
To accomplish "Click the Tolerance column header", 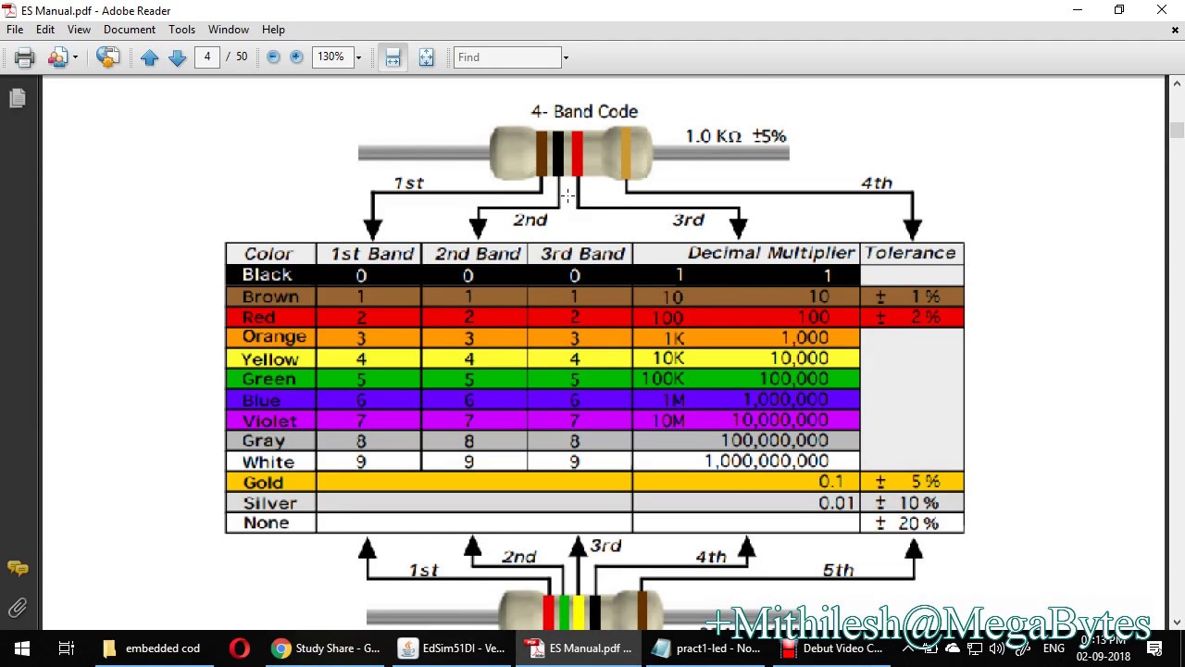I will [910, 253].
